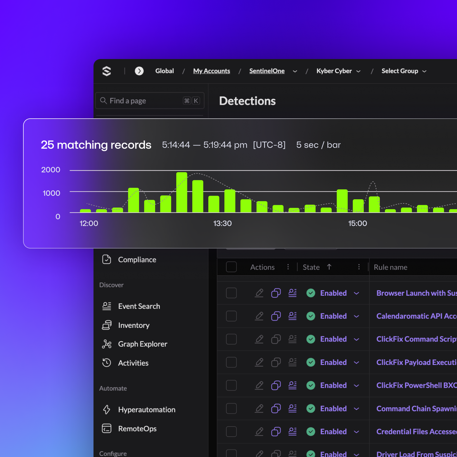Check the ClickFix Command Script row checkbox
This screenshot has width=457, height=457.
point(231,339)
